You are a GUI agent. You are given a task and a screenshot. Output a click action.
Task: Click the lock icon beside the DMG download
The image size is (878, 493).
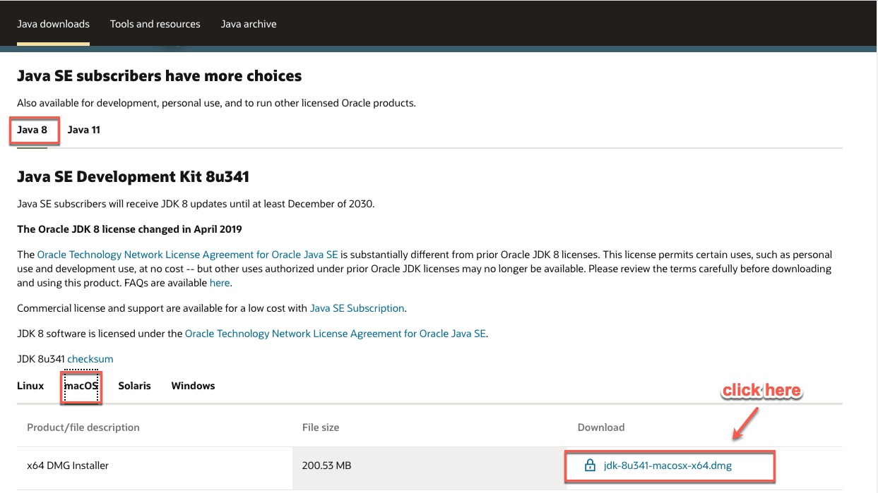[589, 465]
